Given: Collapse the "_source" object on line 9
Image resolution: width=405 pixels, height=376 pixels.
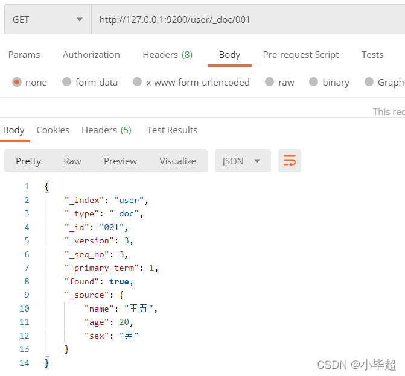Looking at the screenshot, I should click(121, 295).
